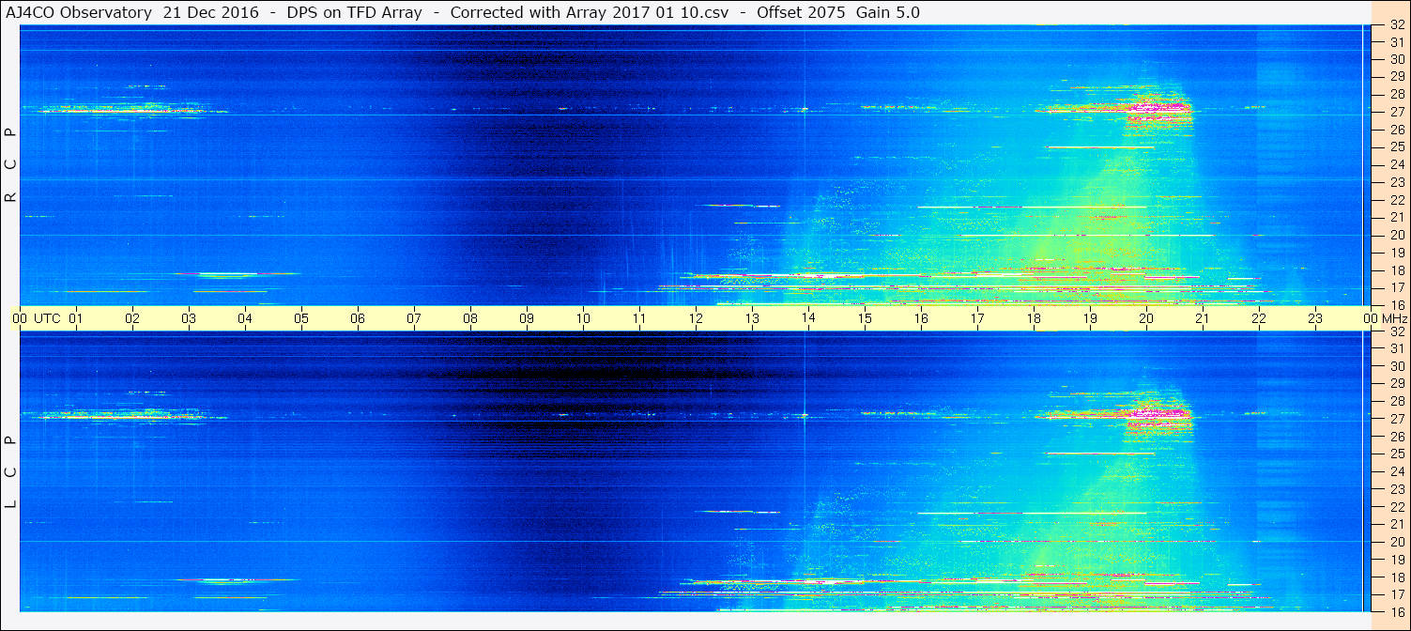
Task: Click the 31 MHz tick in RCP panel
Action: (x=1396, y=42)
